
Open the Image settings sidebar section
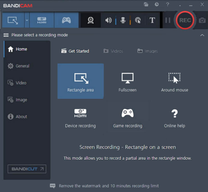[27, 100]
